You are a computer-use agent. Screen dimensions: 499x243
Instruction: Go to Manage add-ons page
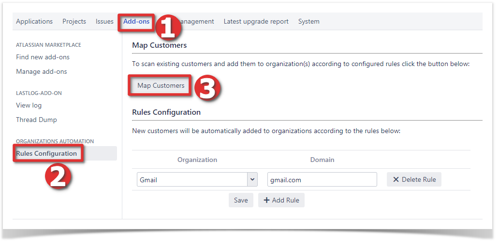(x=42, y=71)
